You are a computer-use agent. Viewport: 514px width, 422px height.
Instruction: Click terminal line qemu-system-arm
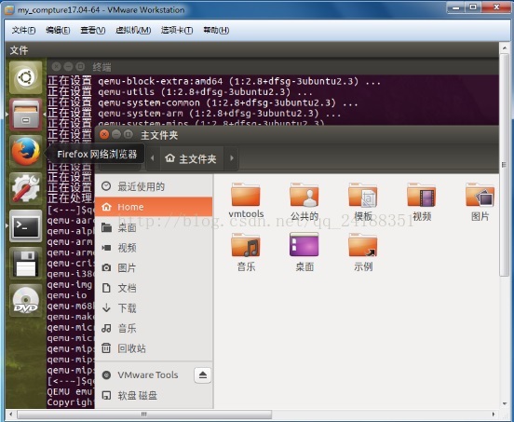[x=194, y=114]
